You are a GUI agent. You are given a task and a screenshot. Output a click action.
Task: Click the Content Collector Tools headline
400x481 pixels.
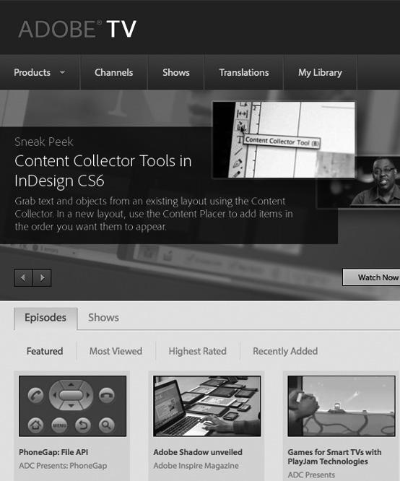tap(103, 170)
